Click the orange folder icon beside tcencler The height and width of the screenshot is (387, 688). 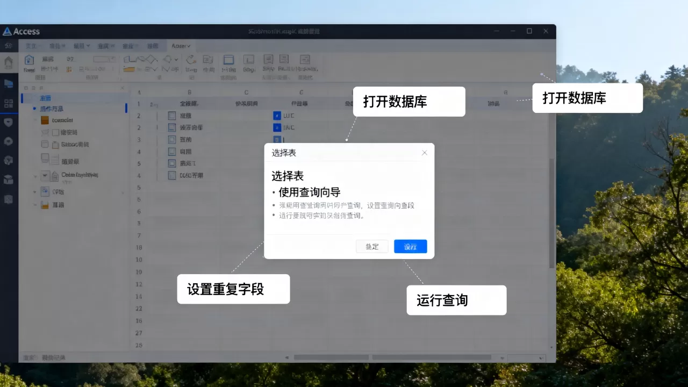tap(45, 120)
